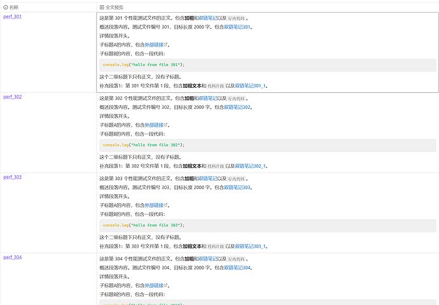
Task: Click 代码片段 inline code in perf_302 row
Action: [x=216, y=166]
